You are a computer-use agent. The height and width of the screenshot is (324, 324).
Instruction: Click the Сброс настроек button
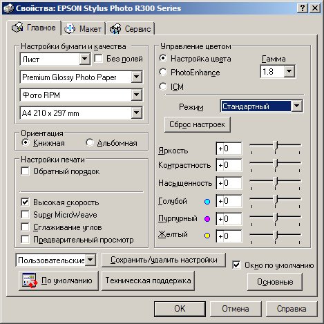pyautogui.click(x=198, y=124)
